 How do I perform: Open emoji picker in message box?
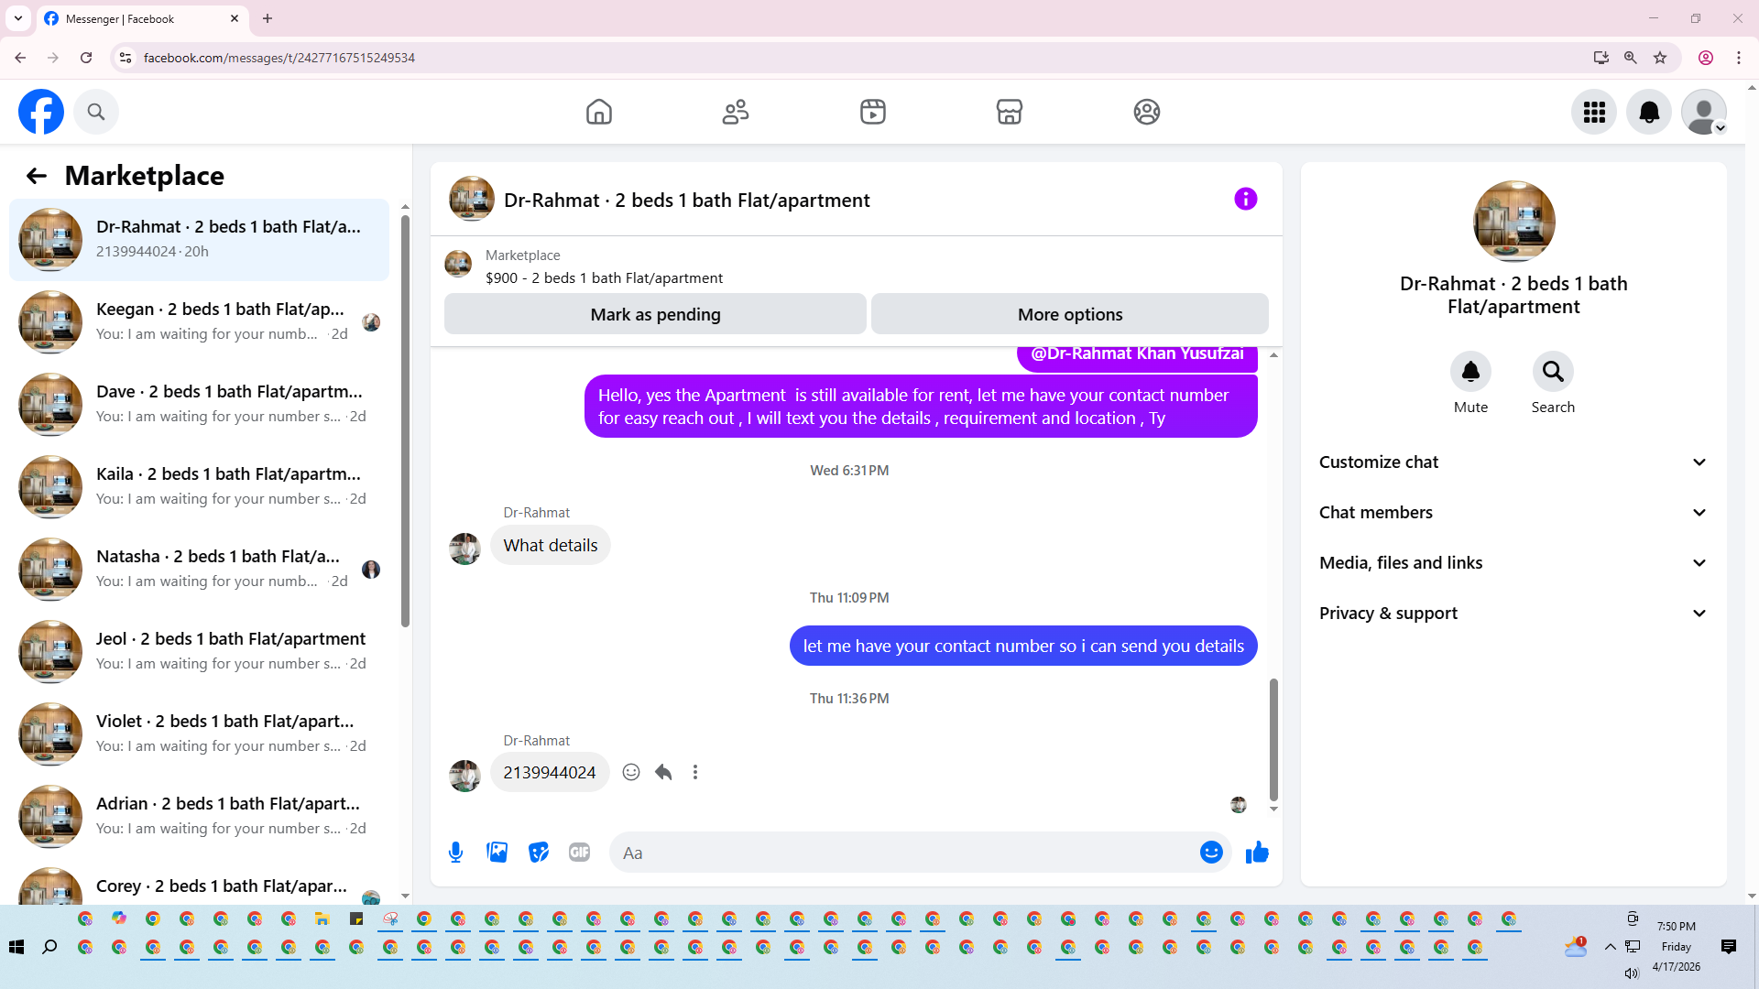coord(1211,853)
